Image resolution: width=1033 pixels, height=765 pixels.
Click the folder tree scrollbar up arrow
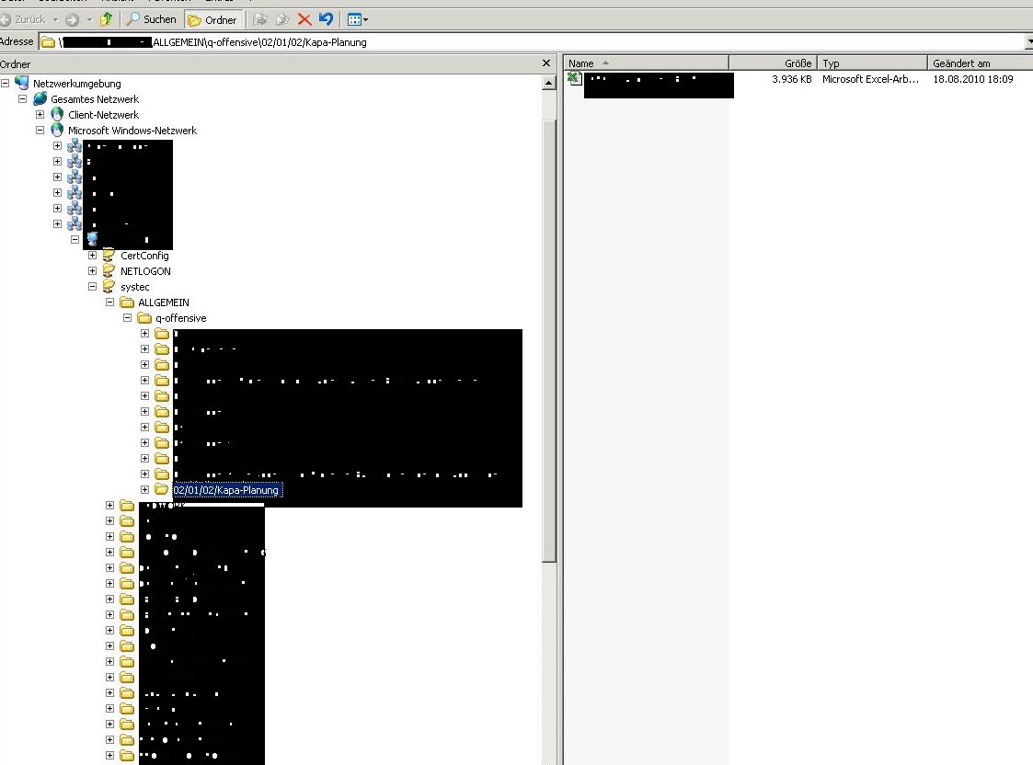coord(549,83)
